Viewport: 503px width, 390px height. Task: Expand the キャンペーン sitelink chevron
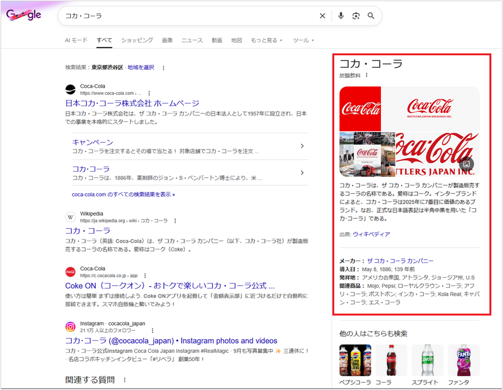click(x=302, y=146)
